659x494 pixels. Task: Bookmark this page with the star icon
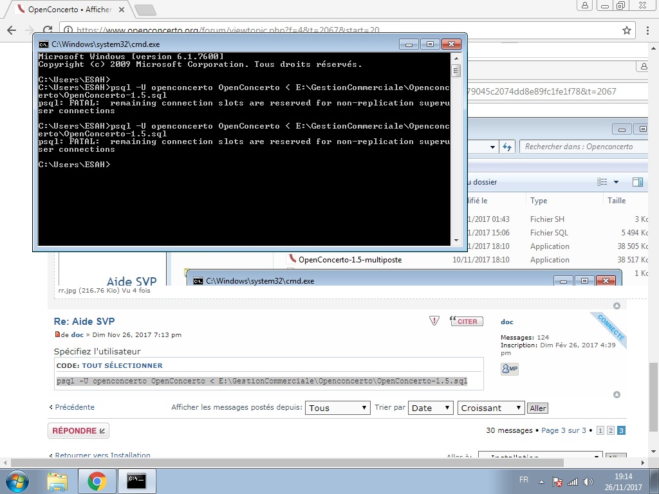pyautogui.click(x=627, y=30)
